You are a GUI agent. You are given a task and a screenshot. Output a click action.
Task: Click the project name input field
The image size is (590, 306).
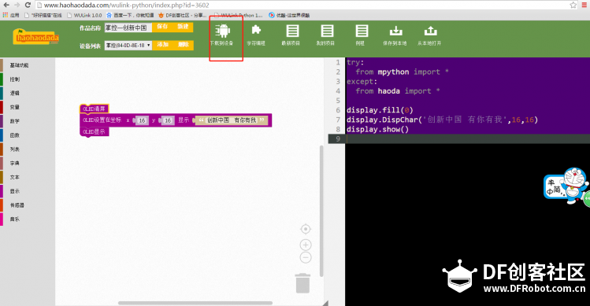[128, 28]
